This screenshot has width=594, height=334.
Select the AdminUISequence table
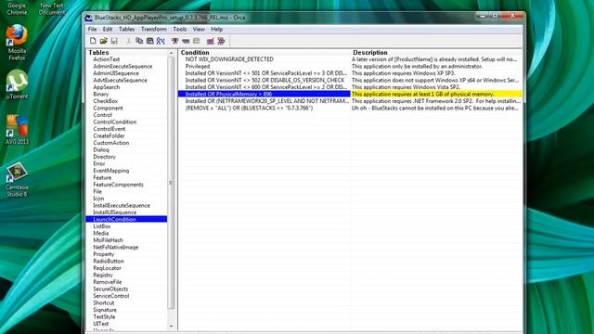point(116,73)
